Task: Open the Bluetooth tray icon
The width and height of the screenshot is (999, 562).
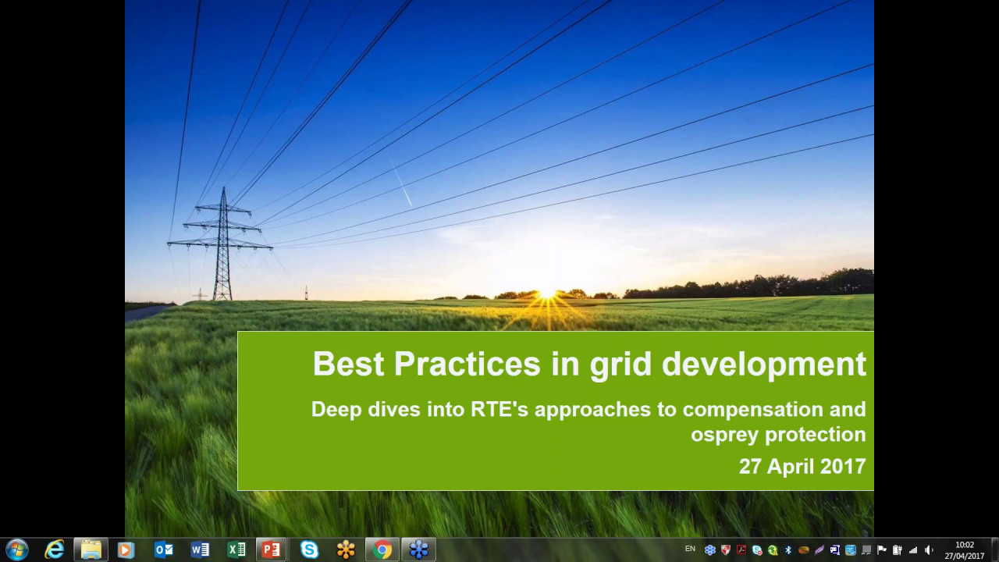Action: pyautogui.click(x=788, y=550)
